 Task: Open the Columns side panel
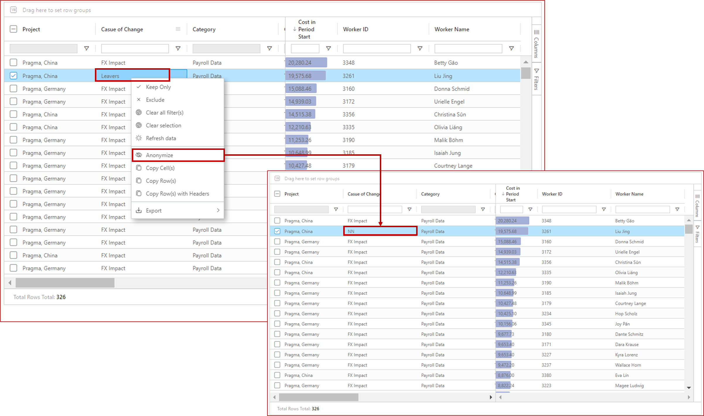coord(536,44)
